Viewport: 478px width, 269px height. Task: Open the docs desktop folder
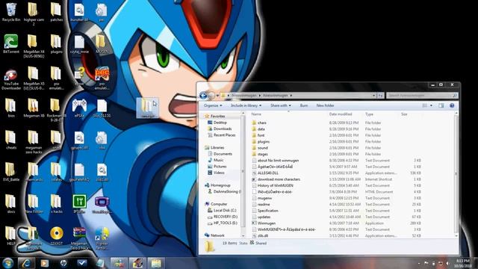(11, 204)
